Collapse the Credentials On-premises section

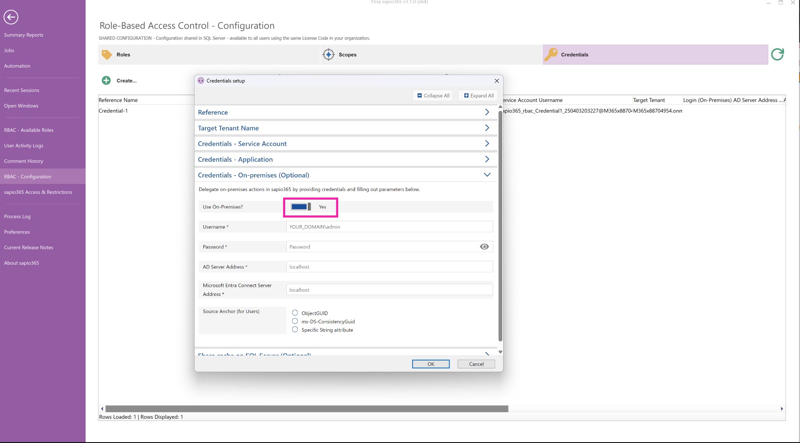(487, 175)
